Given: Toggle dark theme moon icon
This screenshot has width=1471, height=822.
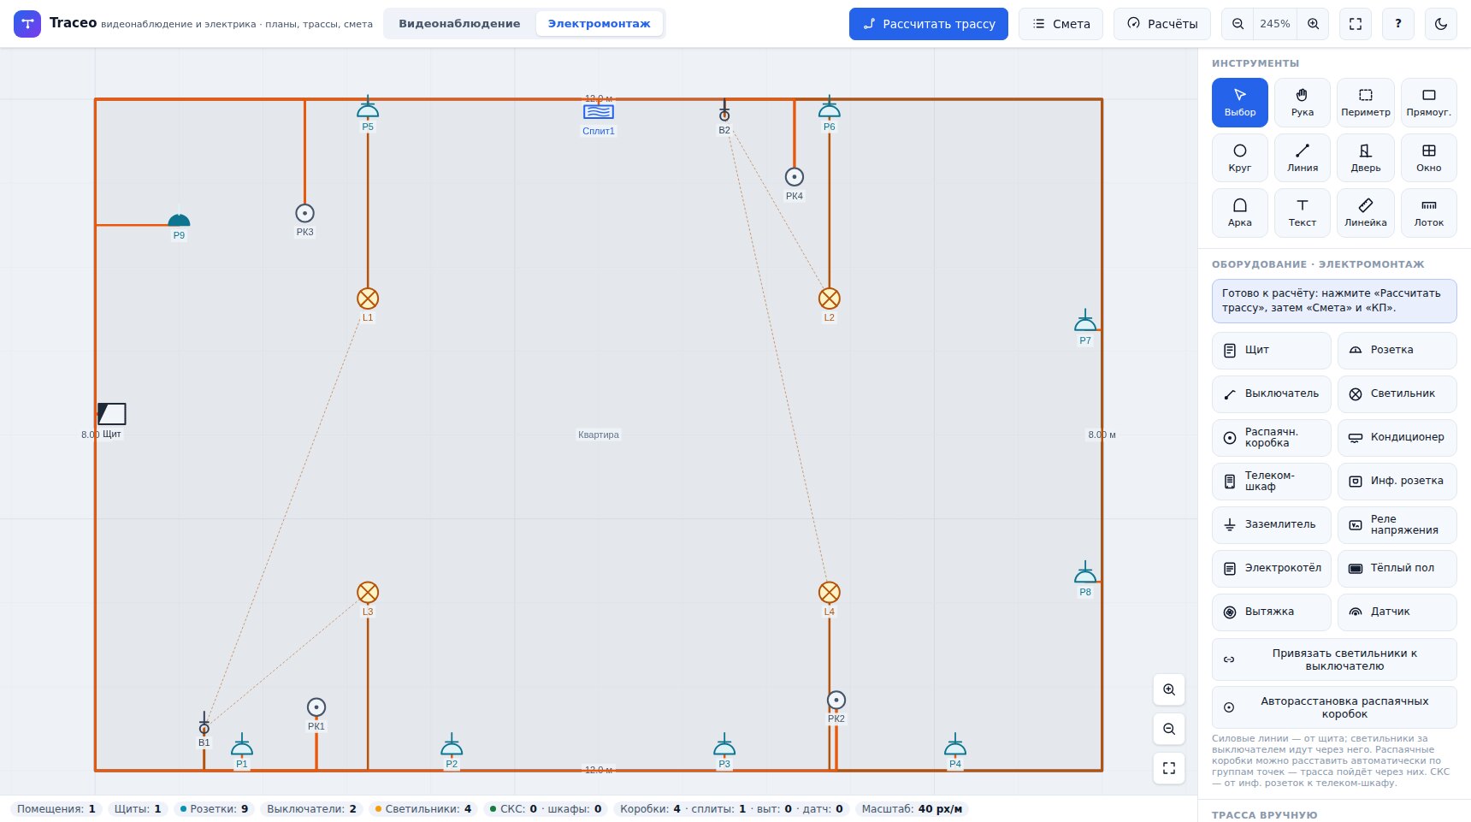Looking at the screenshot, I should [x=1441, y=24].
